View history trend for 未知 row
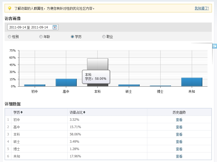Screen dimensions: 217x162 coord(179,156)
